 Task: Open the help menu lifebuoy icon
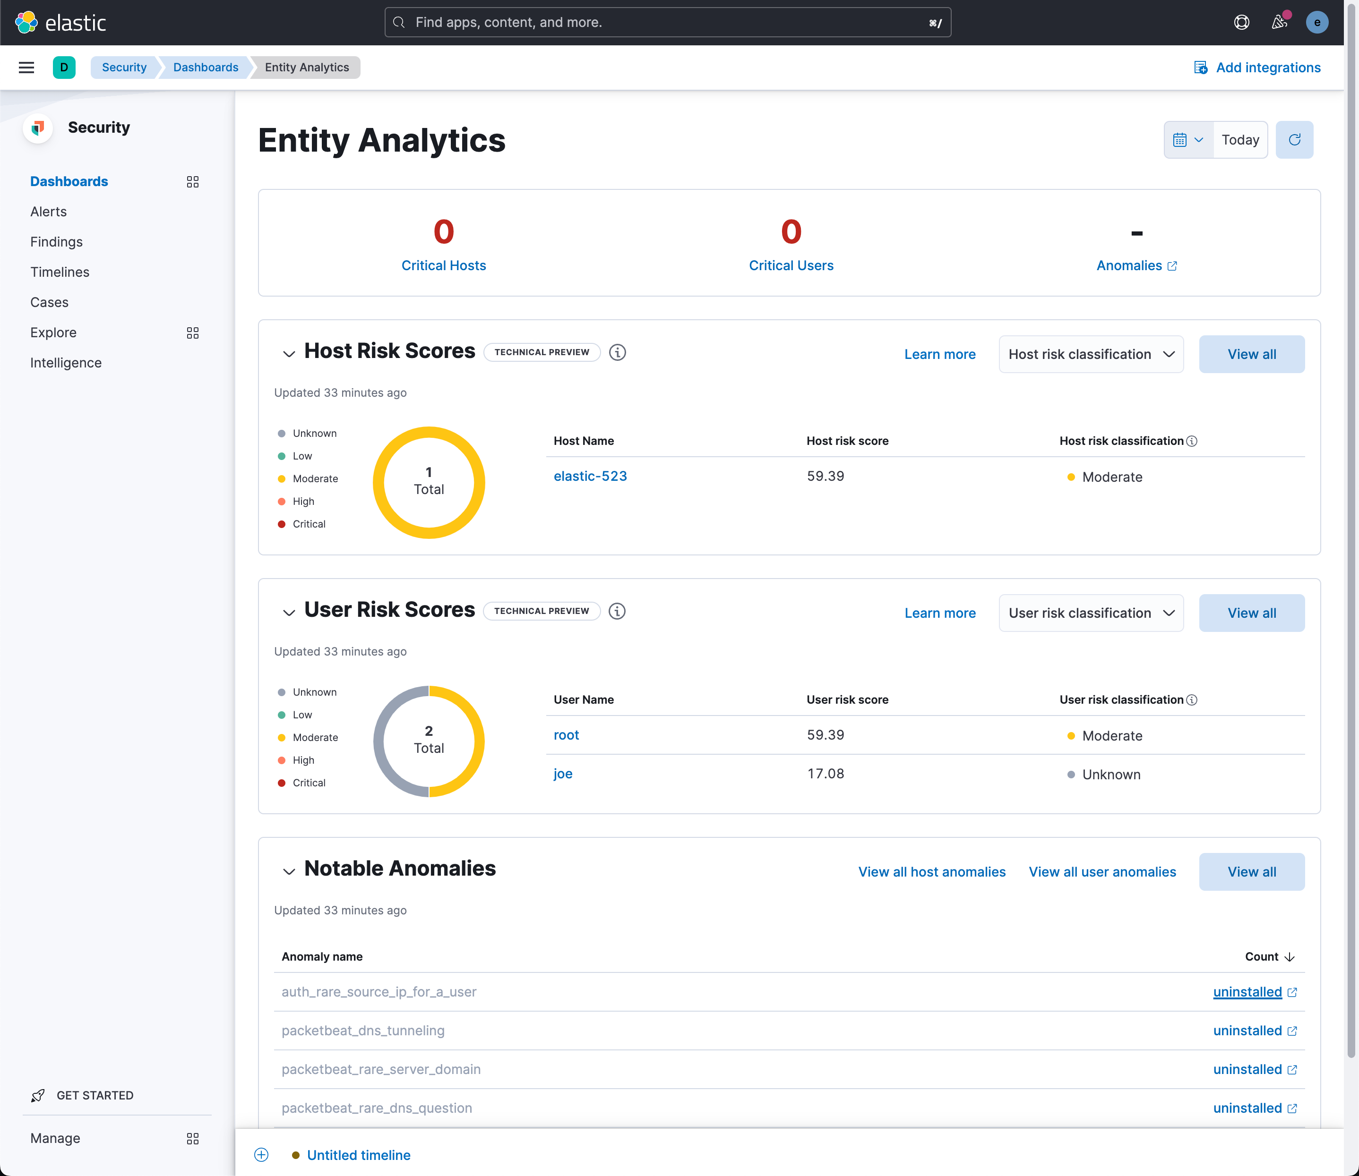tap(1241, 22)
